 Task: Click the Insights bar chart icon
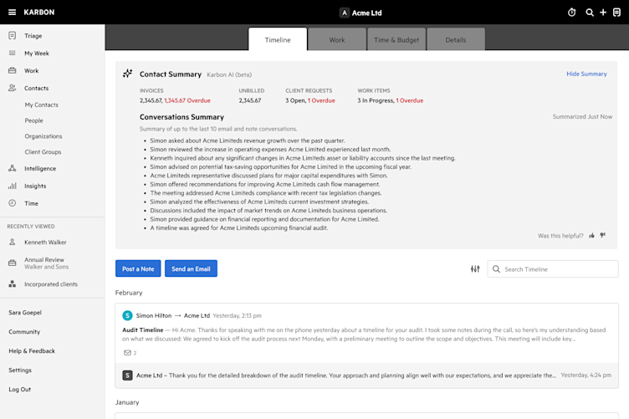click(13, 186)
